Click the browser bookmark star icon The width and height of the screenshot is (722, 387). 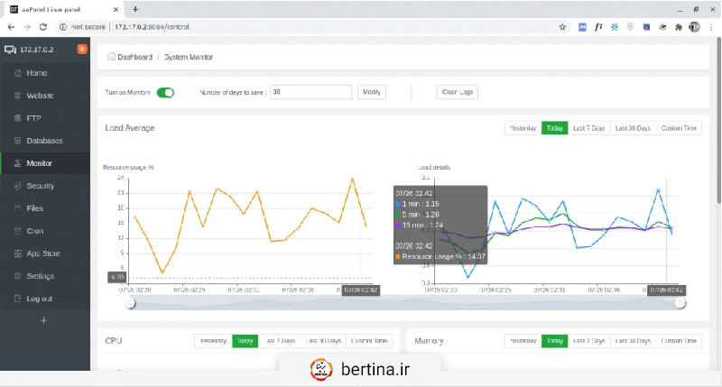562,27
